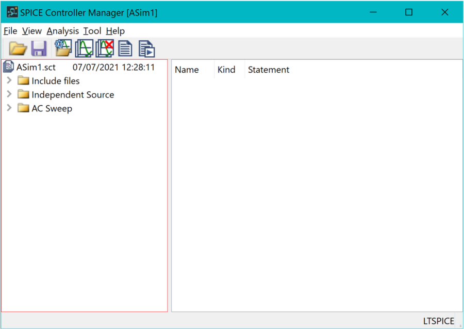The image size is (464, 329).
Task: Select the Independent Source tree label
Action: (73, 95)
